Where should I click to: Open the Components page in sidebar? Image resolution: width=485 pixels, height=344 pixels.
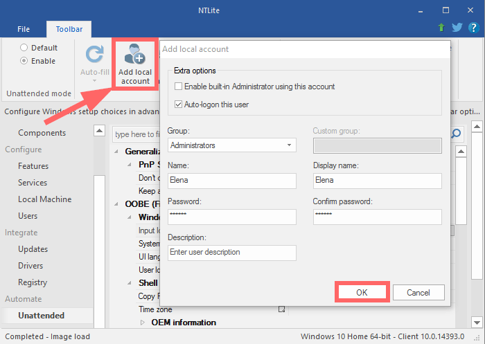[42, 133]
